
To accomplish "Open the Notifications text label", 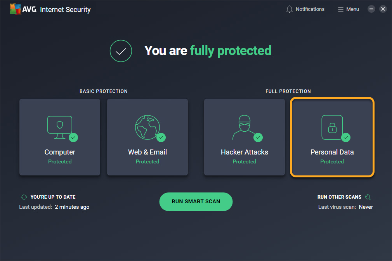I will (x=310, y=9).
